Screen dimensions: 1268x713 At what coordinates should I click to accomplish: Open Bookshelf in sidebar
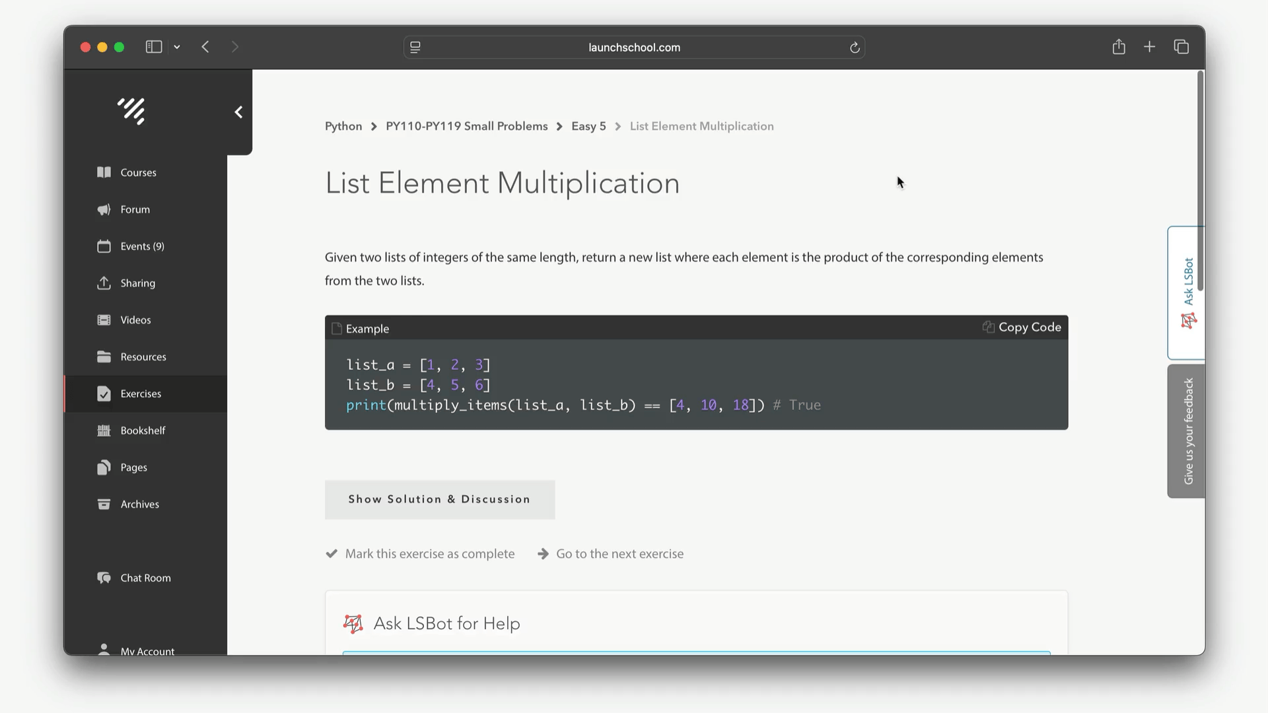[143, 430]
